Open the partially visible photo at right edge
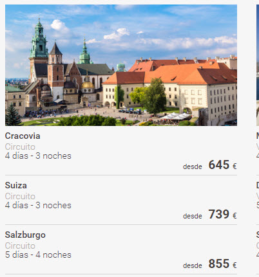The width and height of the screenshot is (259, 277). 258,65
